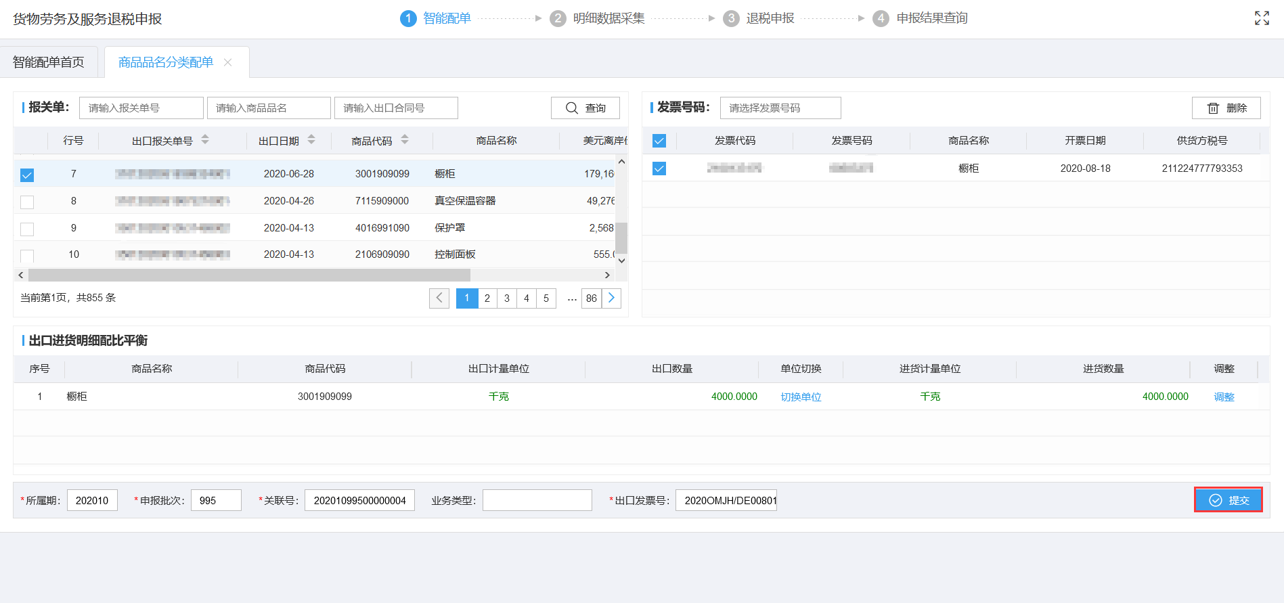
Task: Focus the 请输入报关单号 input field
Action: (141, 108)
